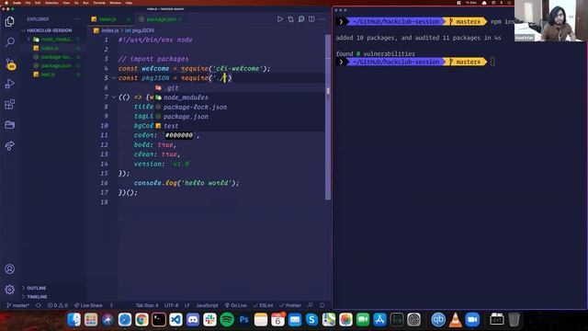588x331 pixels.
Task: Open the Help menu in menu bar
Action: tap(129, 3)
